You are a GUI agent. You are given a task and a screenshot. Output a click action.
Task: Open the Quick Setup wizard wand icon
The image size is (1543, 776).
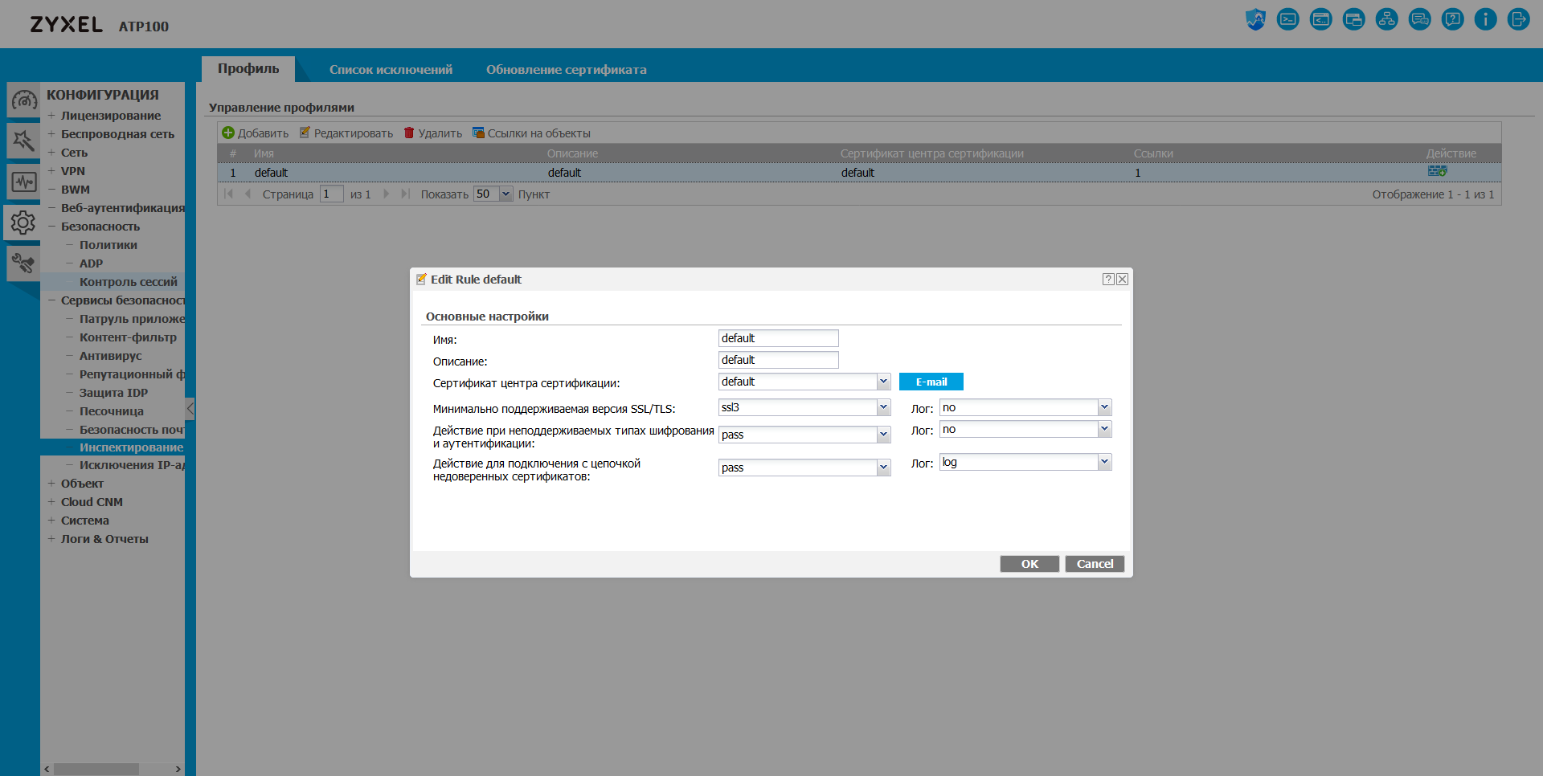[x=23, y=141]
